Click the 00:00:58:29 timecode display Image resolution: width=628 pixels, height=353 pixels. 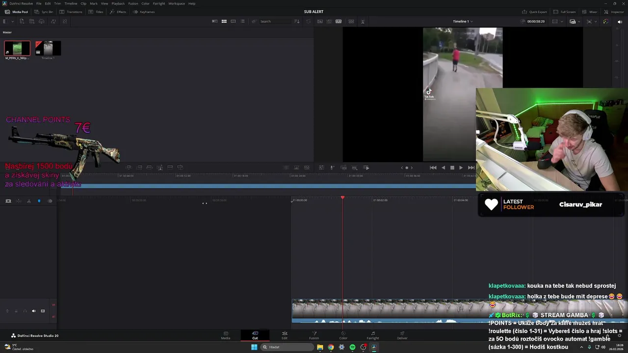[x=536, y=21]
